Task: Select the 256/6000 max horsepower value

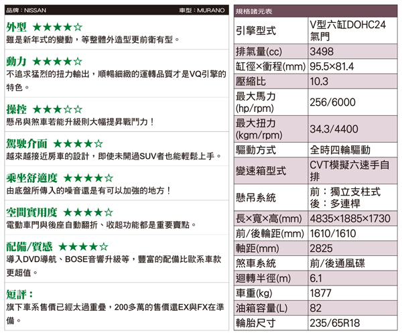Action: (x=332, y=102)
